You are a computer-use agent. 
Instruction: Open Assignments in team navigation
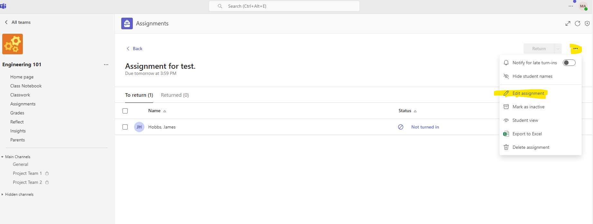tap(23, 104)
